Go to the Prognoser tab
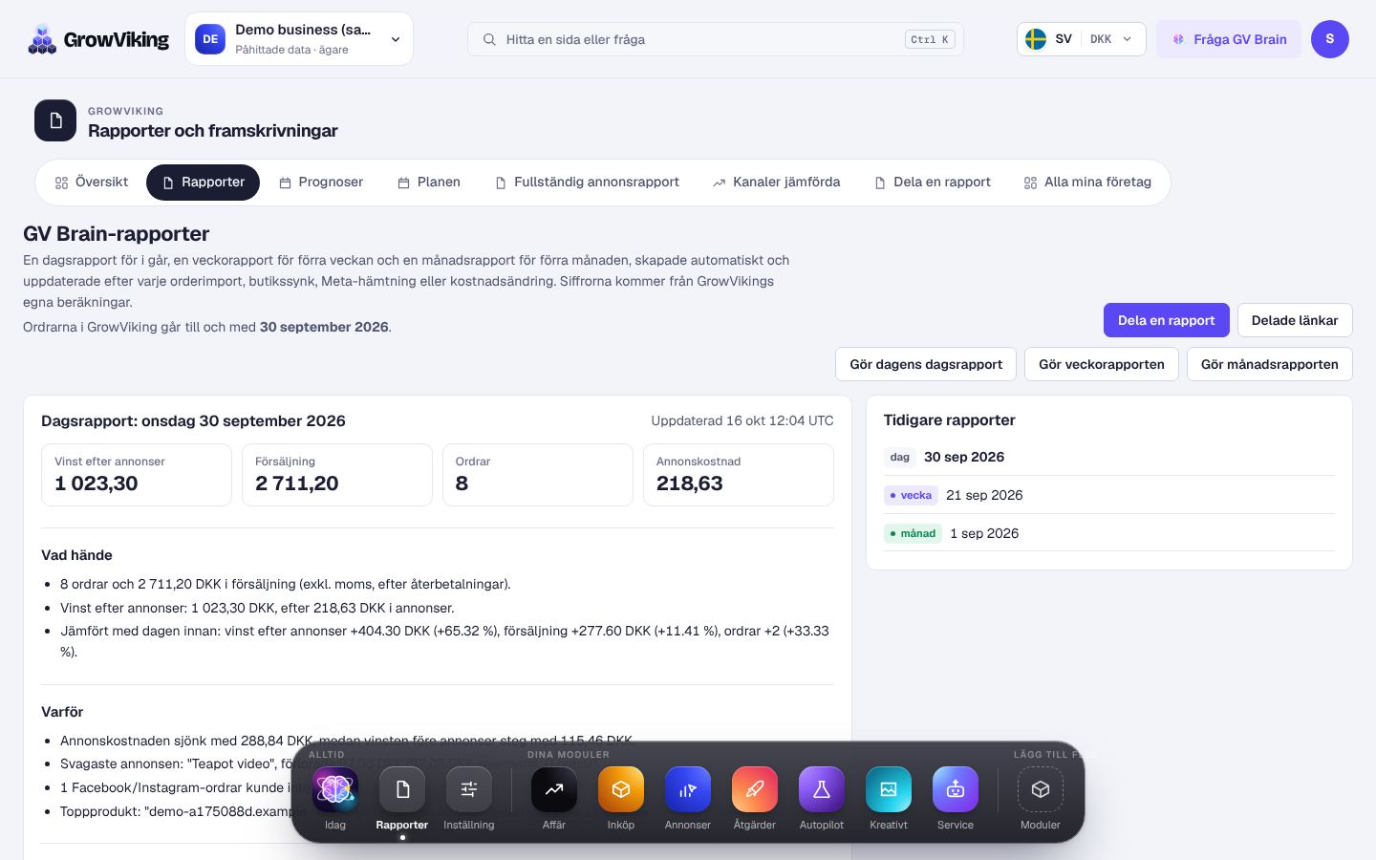Screen dimensions: 1376x860 [x=321, y=183]
